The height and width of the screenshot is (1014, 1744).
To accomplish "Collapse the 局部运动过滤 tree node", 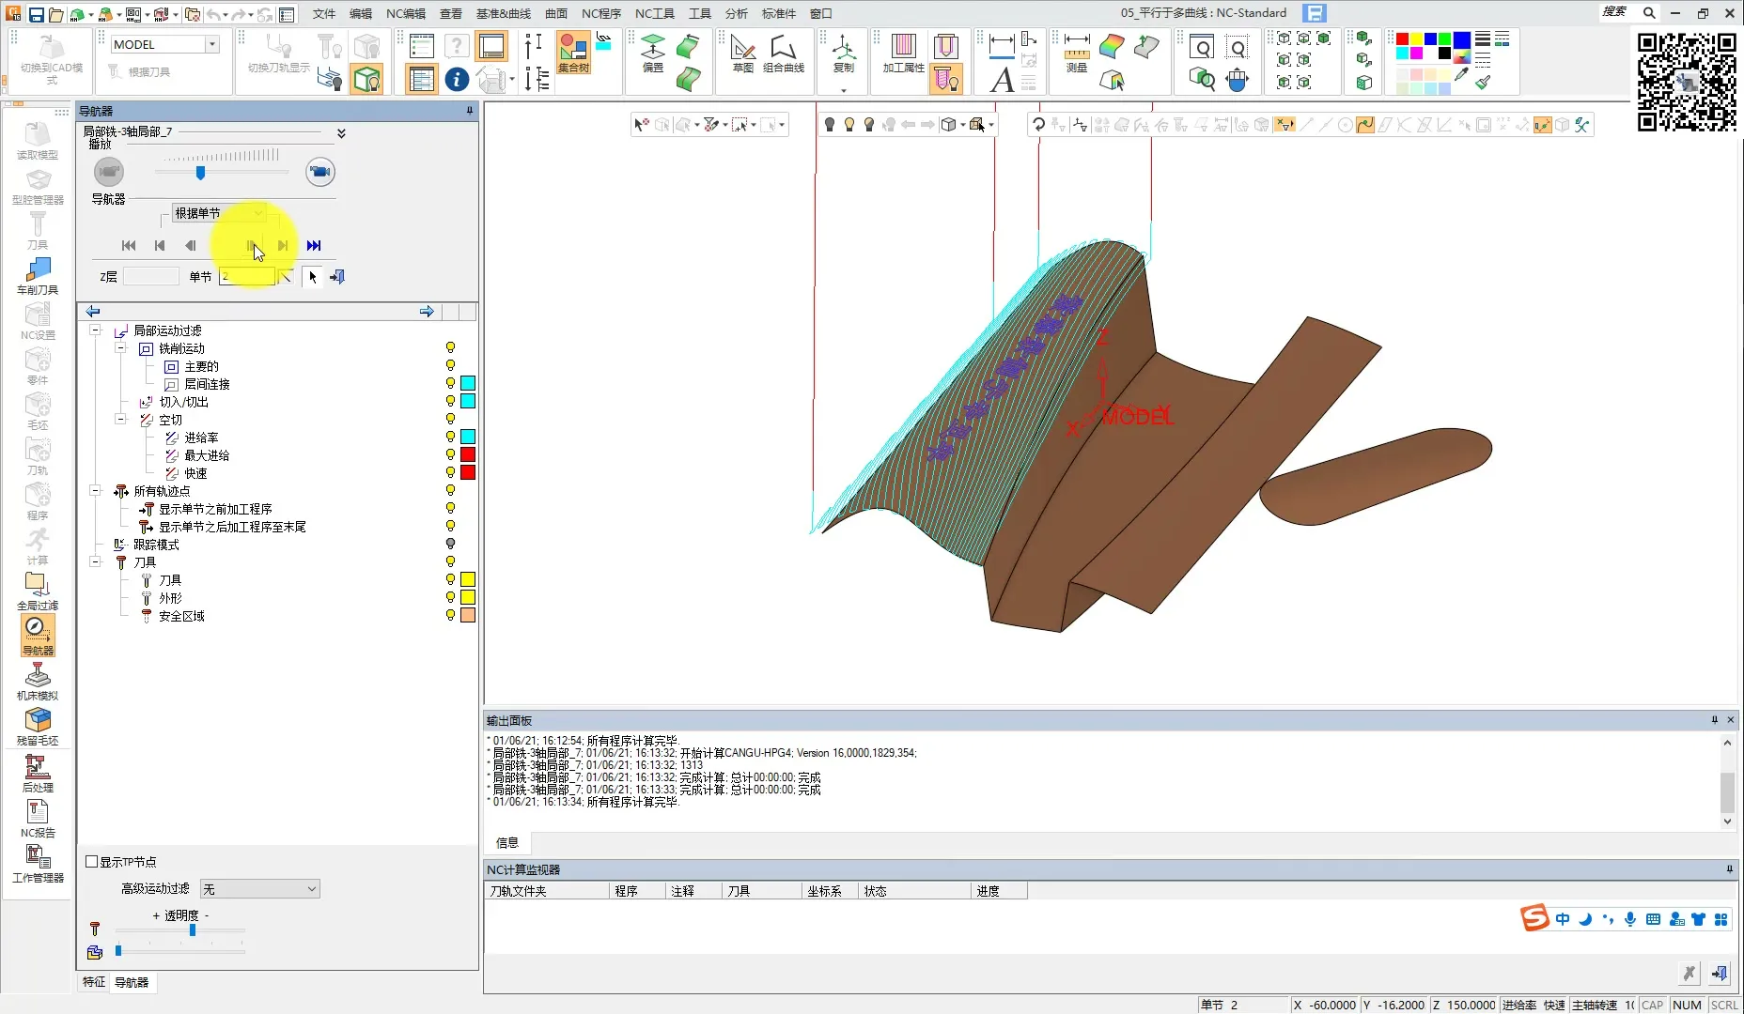I will pos(95,330).
